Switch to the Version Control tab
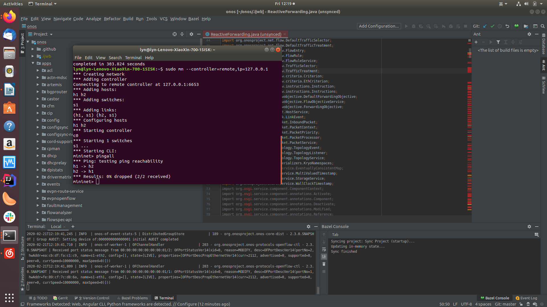This screenshot has height=307, width=547. (92, 298)
